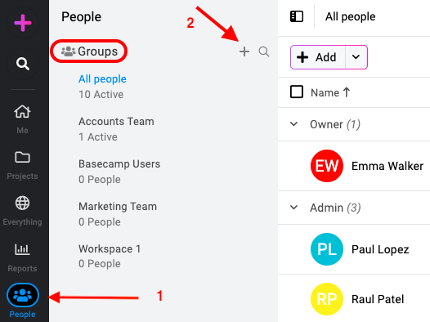
Task: Open Everything globe icon
Action: point(23,203)
